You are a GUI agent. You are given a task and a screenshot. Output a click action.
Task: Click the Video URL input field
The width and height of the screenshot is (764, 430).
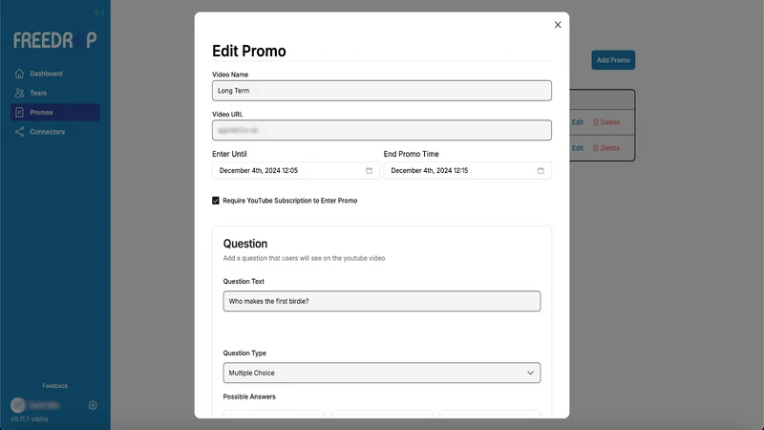coord(381,130)
